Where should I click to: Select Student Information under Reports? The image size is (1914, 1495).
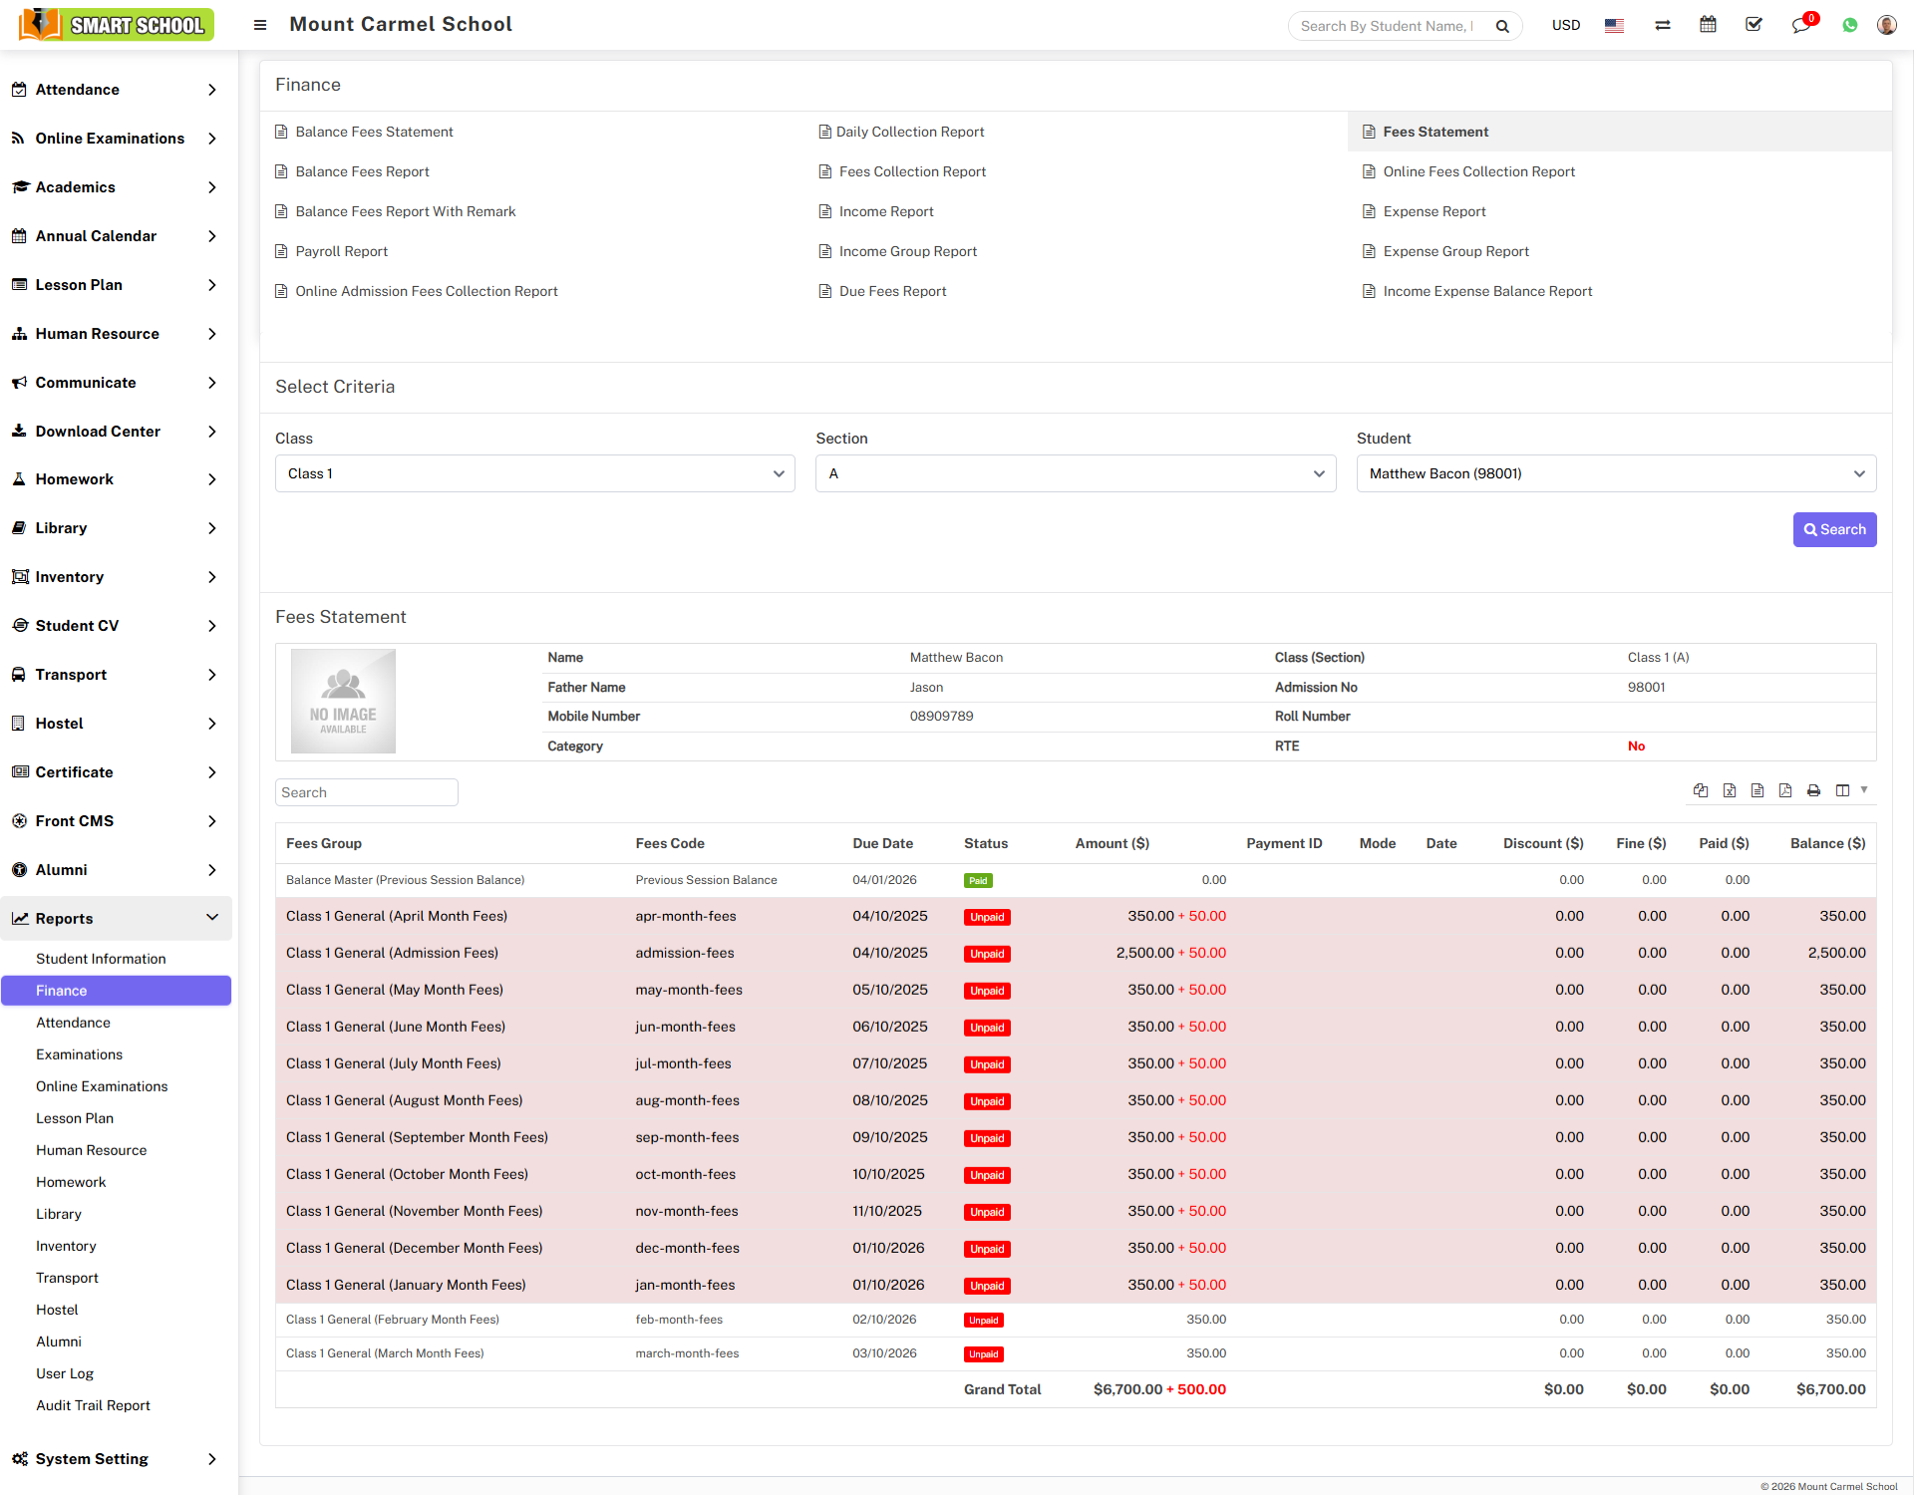[101, 959]
